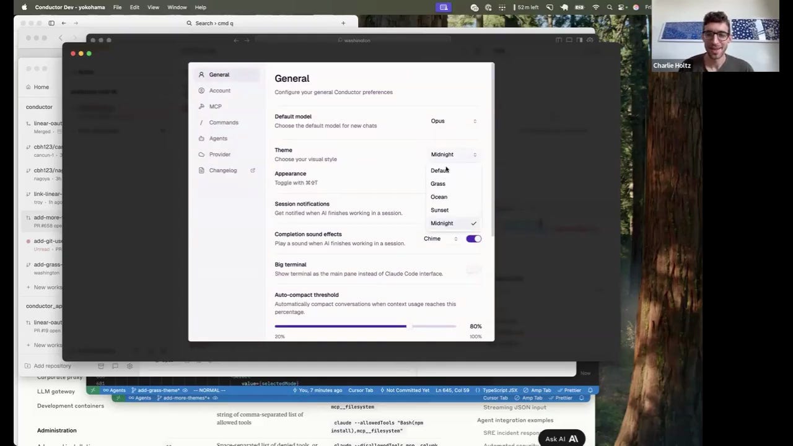Select the add-grass- washington workspace
The width and height of the screenshot is (793, 446).
click(43, 268)
